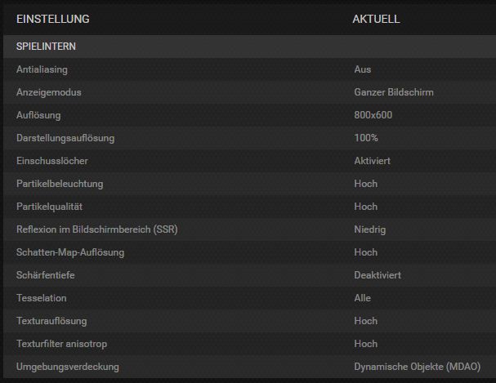Click the AKTUELL column header
The height and width of the screenshot is (383, 496).
coord(376,19)
